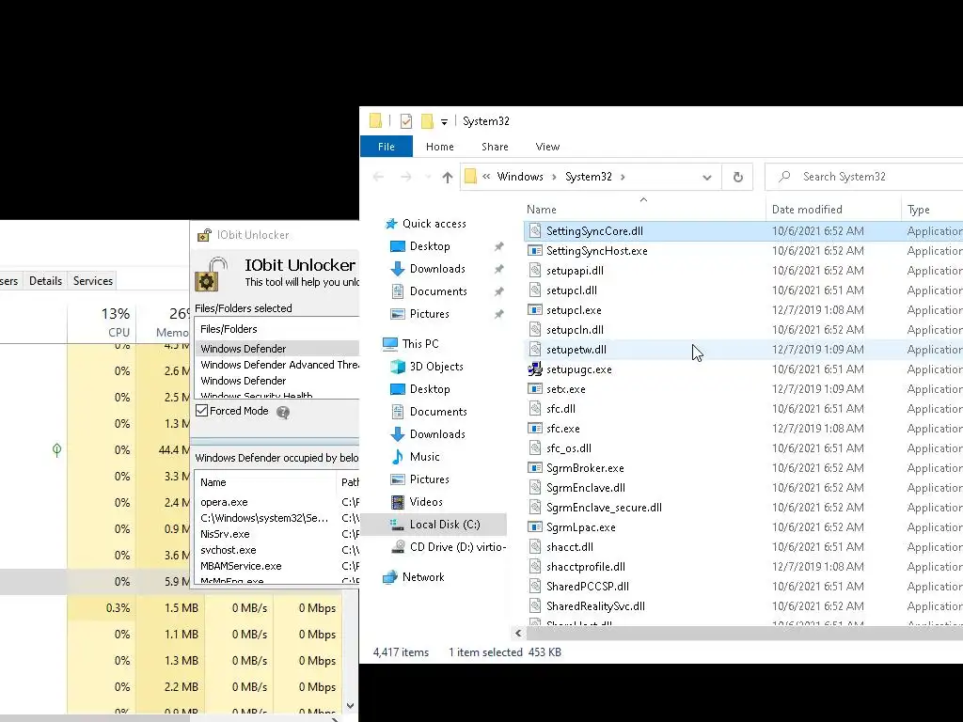Open the View ribbon tab
The width and height of the screenshot is (963, 722).
click(547, 147)
